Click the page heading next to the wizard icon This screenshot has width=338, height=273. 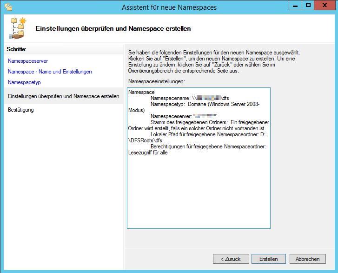pyautogui.click(x=113, y=29)
